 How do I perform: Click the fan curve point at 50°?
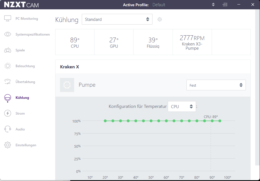151,121
